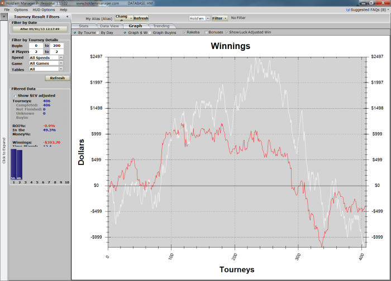The width and height of the screenshot is (391, 281).
Task: Select the By Tourney radio button
Action: pyautogui.click(x=75, y=32)
